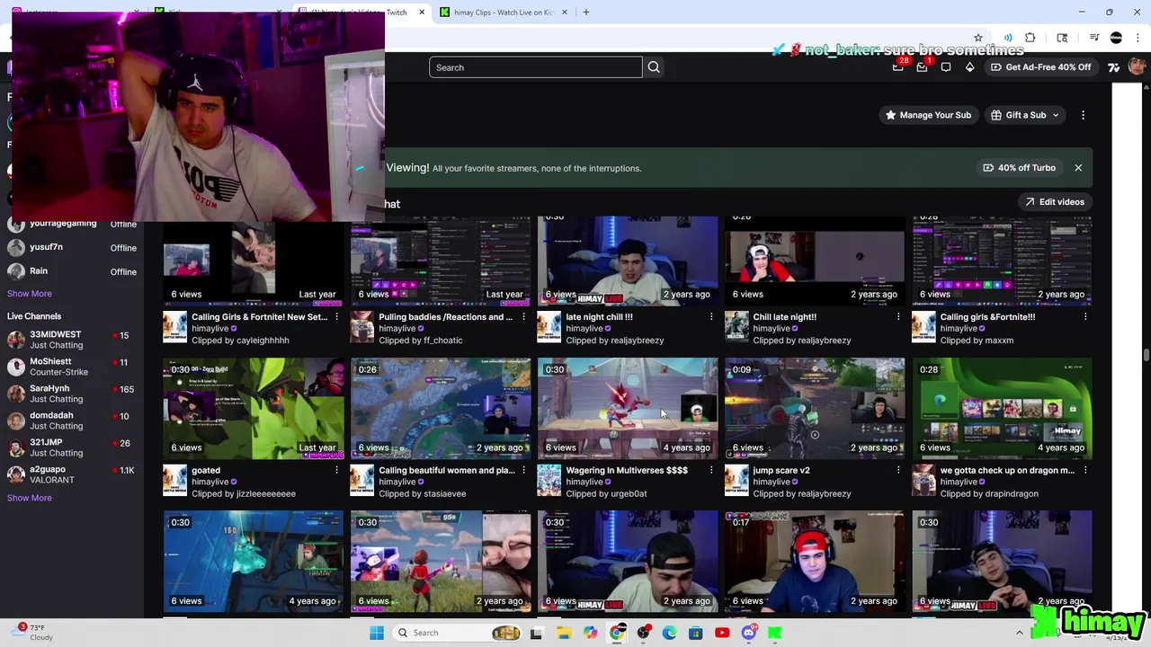Image resolution: width=1151 pixels, height=647 pixels.
Task: Open the Whispers chat bubble icon
Action: click(x=946, y=67)
